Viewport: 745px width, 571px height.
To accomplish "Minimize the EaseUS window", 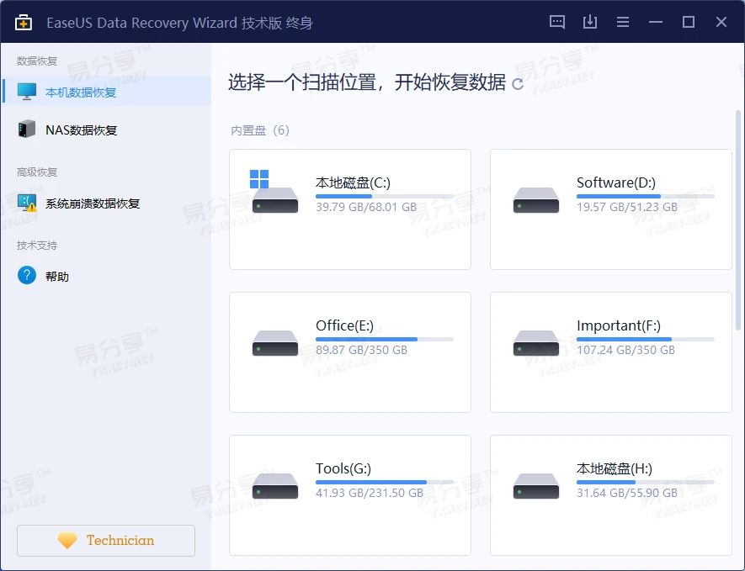I will pos(655,22).
